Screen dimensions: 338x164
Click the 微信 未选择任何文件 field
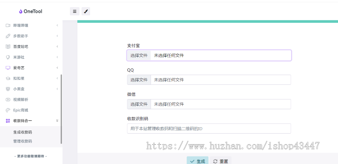209,104
